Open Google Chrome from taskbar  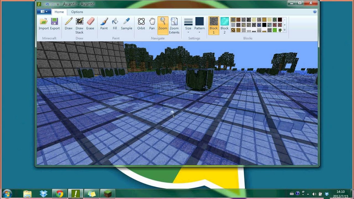tap(59, 194)
